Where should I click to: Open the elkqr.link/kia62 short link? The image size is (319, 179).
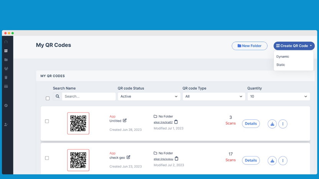[163, 122]
